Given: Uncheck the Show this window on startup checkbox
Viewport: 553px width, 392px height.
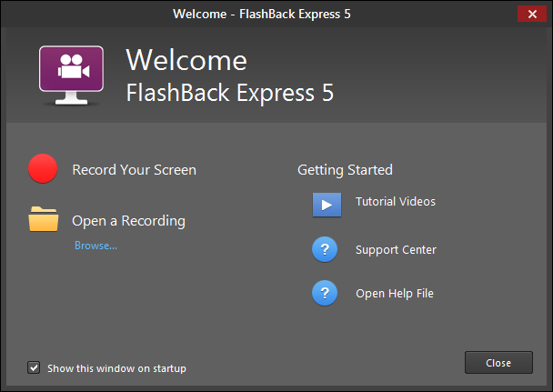Looking at the screenshot, I should pos(35,368).
